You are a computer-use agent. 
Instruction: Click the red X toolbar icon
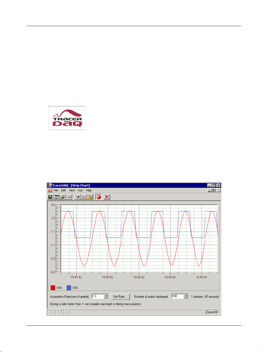(x=107, y=197)
